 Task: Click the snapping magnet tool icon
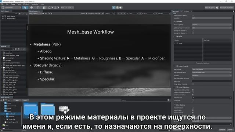[x=50, y=7]
